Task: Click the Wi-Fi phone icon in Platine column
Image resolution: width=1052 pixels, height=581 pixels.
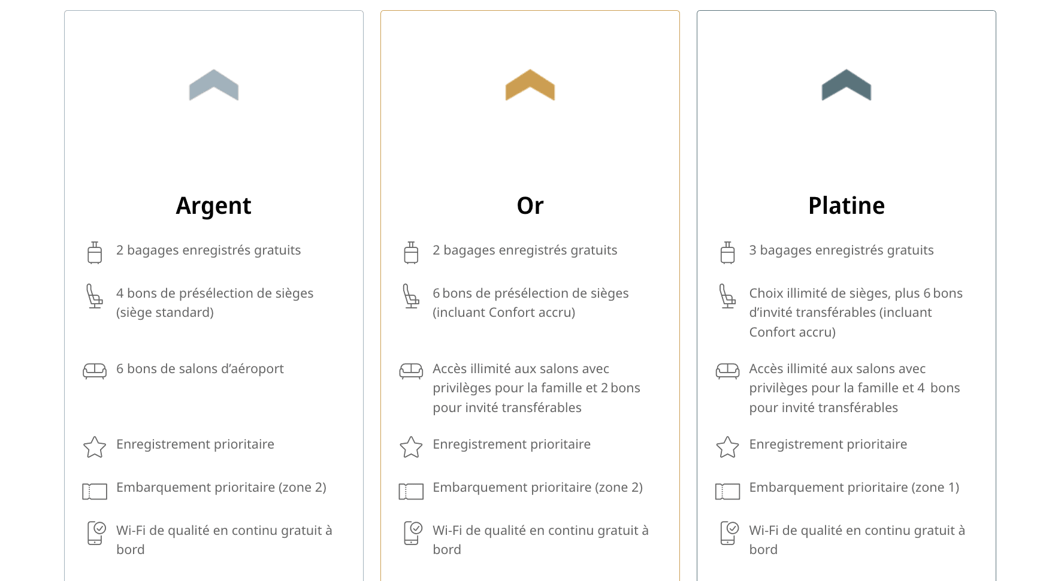Action: coord(730,533)
